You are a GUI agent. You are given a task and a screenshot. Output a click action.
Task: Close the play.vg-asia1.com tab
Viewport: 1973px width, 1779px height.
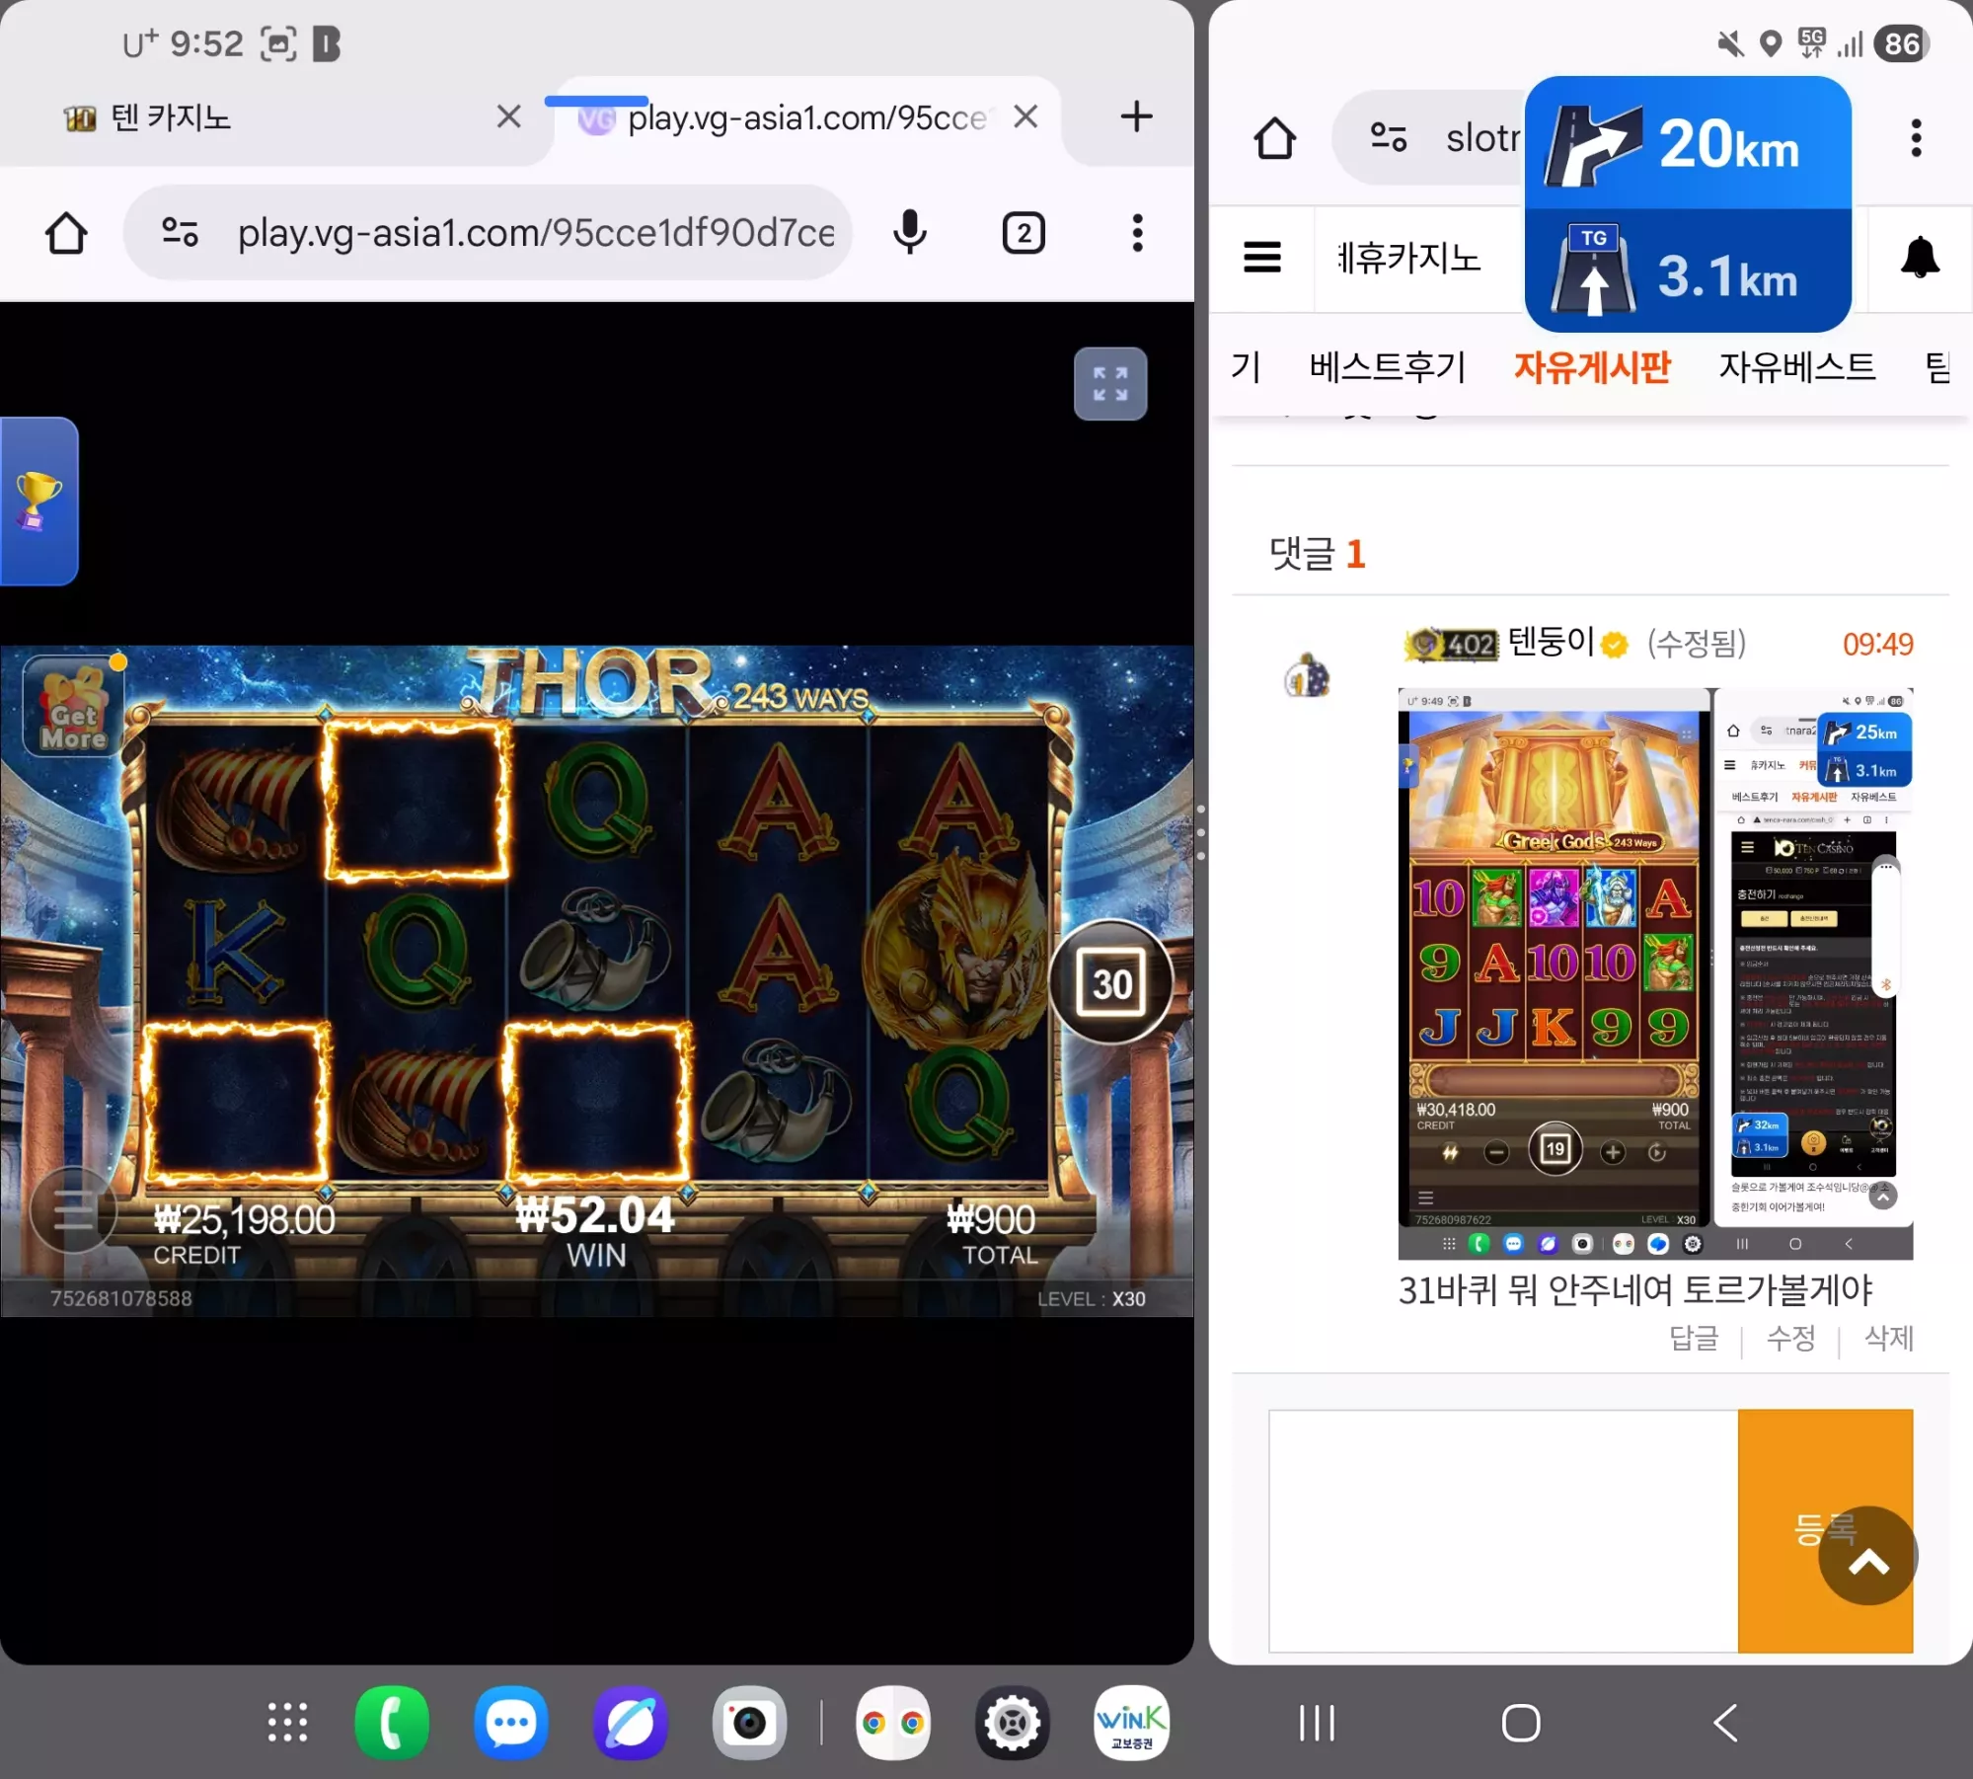point(1025,116)
